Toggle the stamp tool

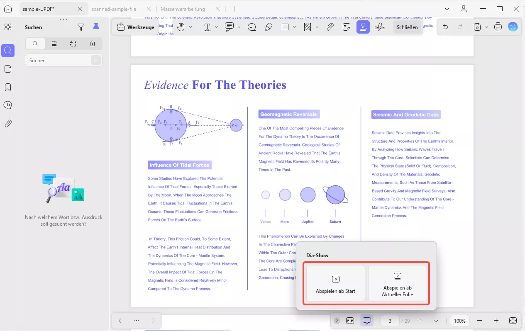coord(363,27)
